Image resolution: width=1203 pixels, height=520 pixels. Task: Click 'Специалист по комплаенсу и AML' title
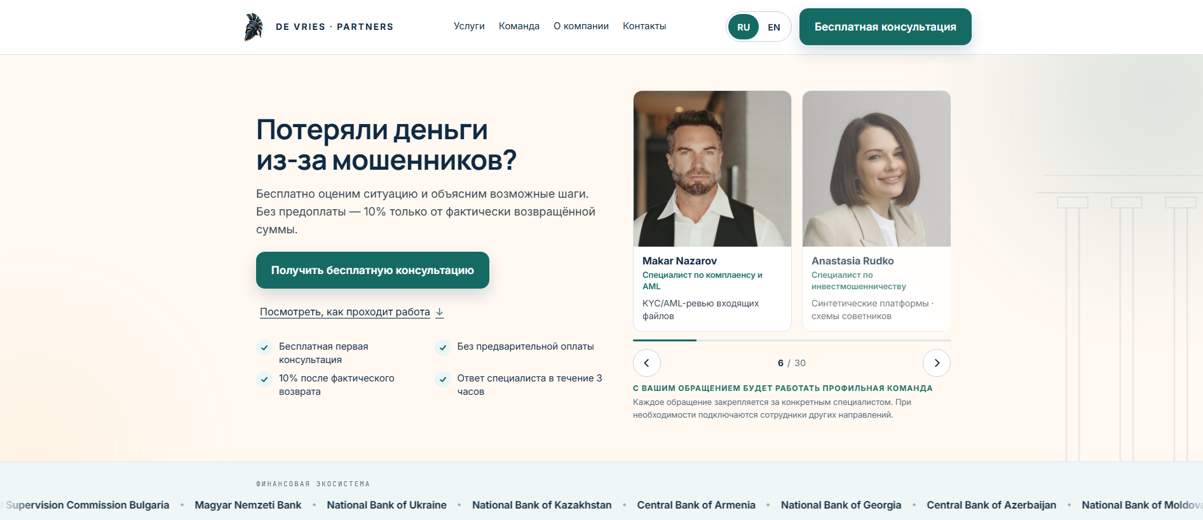tap(702, 280)
